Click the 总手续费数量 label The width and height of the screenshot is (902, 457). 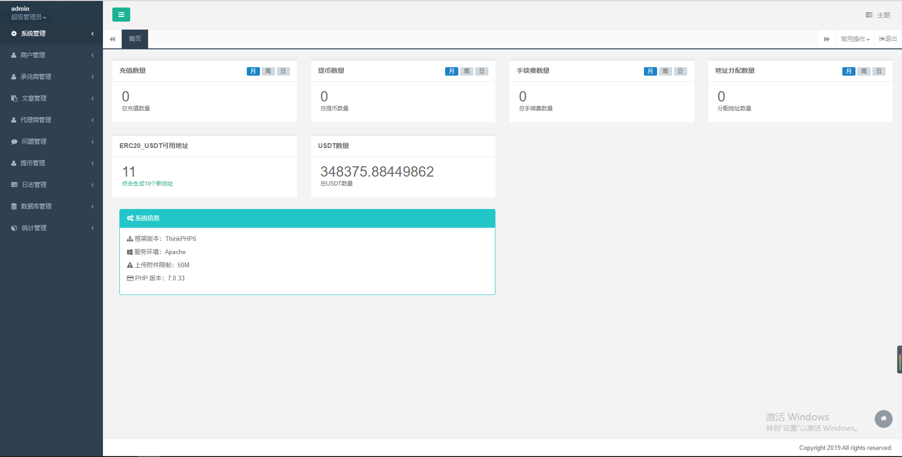pos(536,108)
